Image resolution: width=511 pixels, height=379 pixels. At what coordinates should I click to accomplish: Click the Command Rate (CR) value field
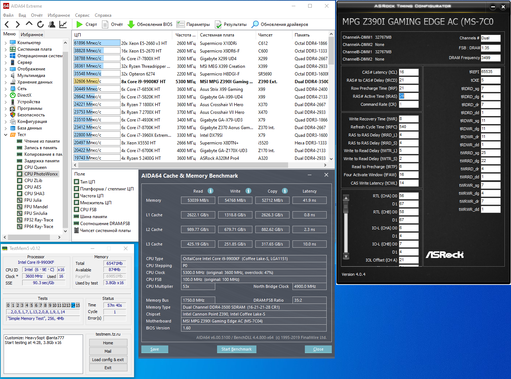409,104
